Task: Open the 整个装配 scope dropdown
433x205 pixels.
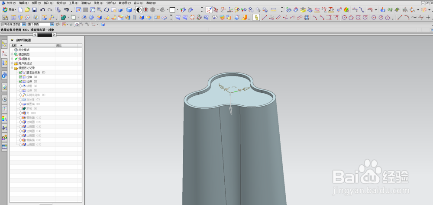Action: click(x=52, y=25)
